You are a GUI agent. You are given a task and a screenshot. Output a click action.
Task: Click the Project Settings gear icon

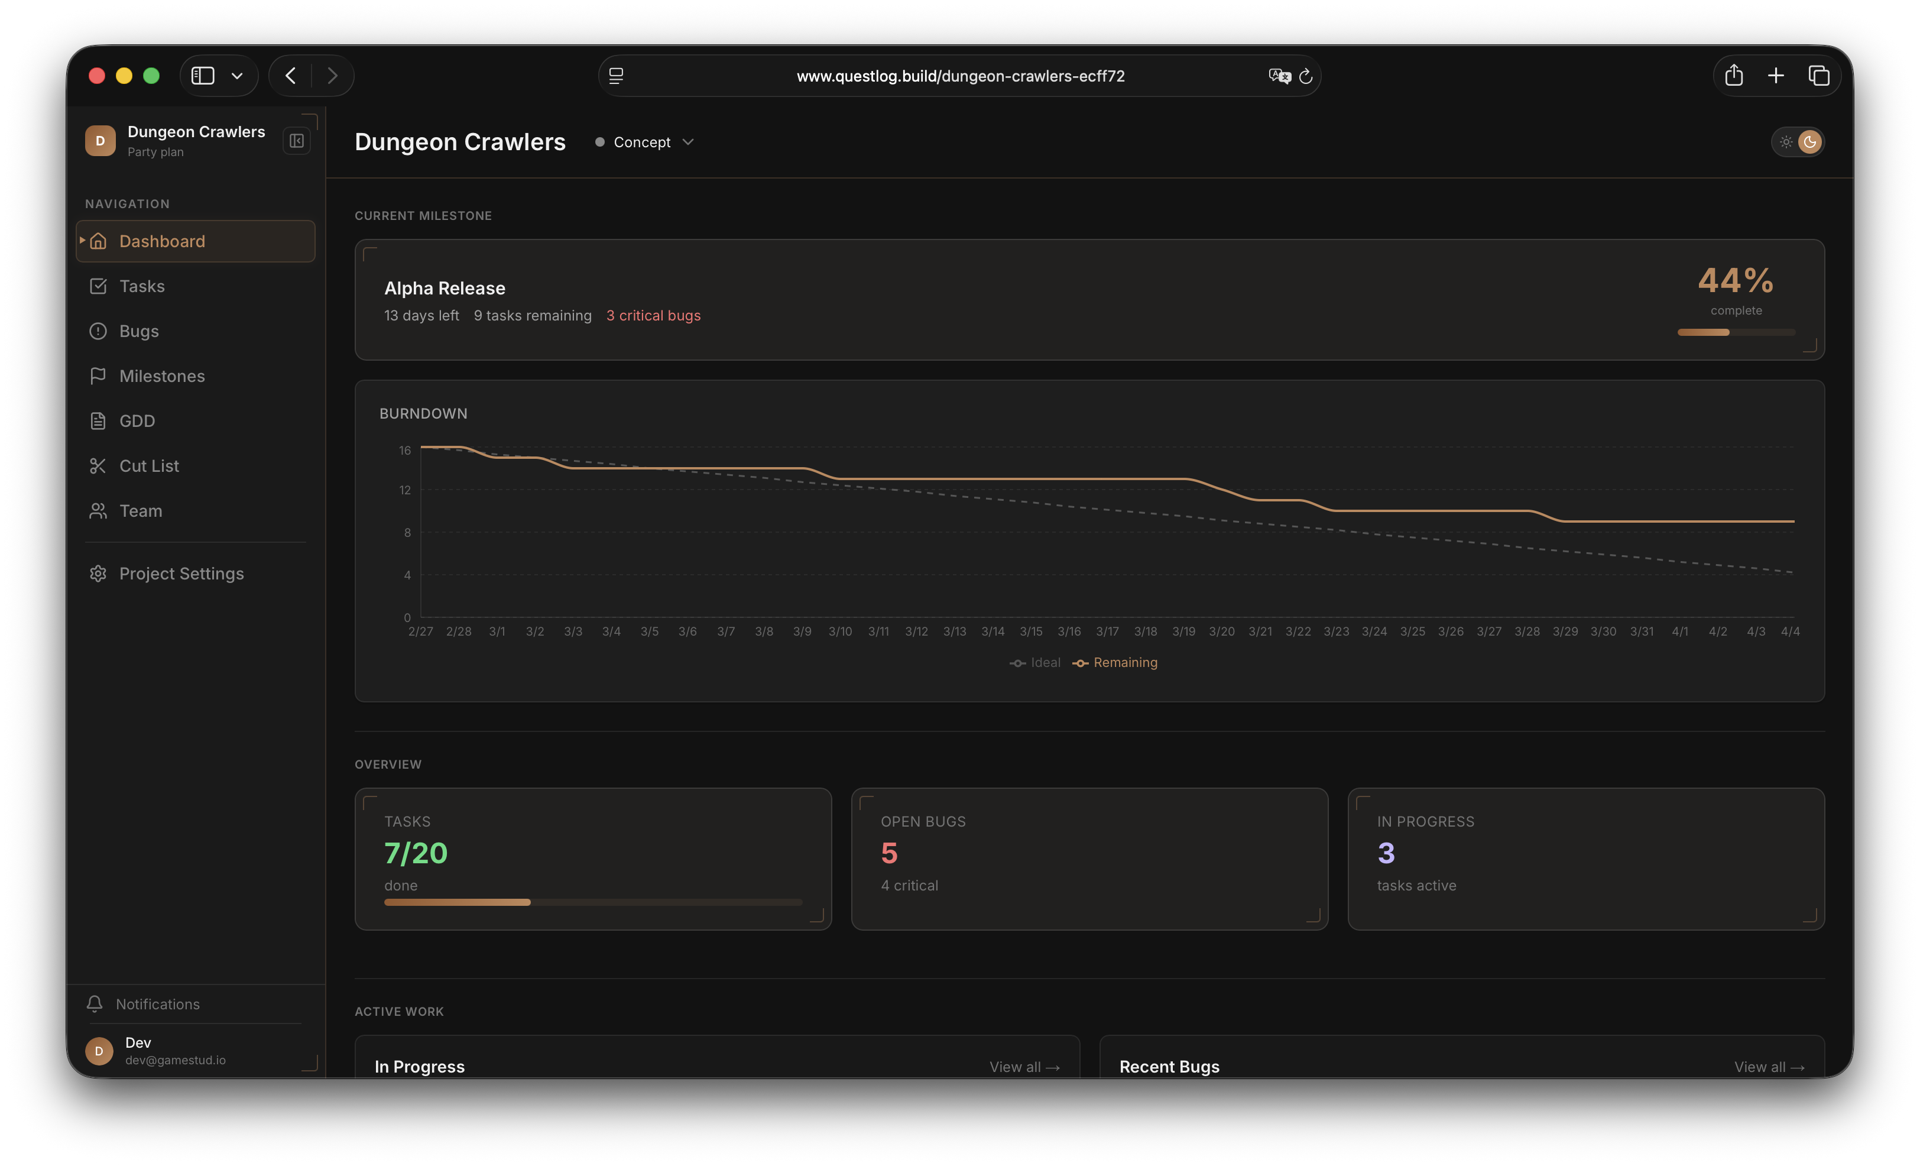click(x=98, y=574)
